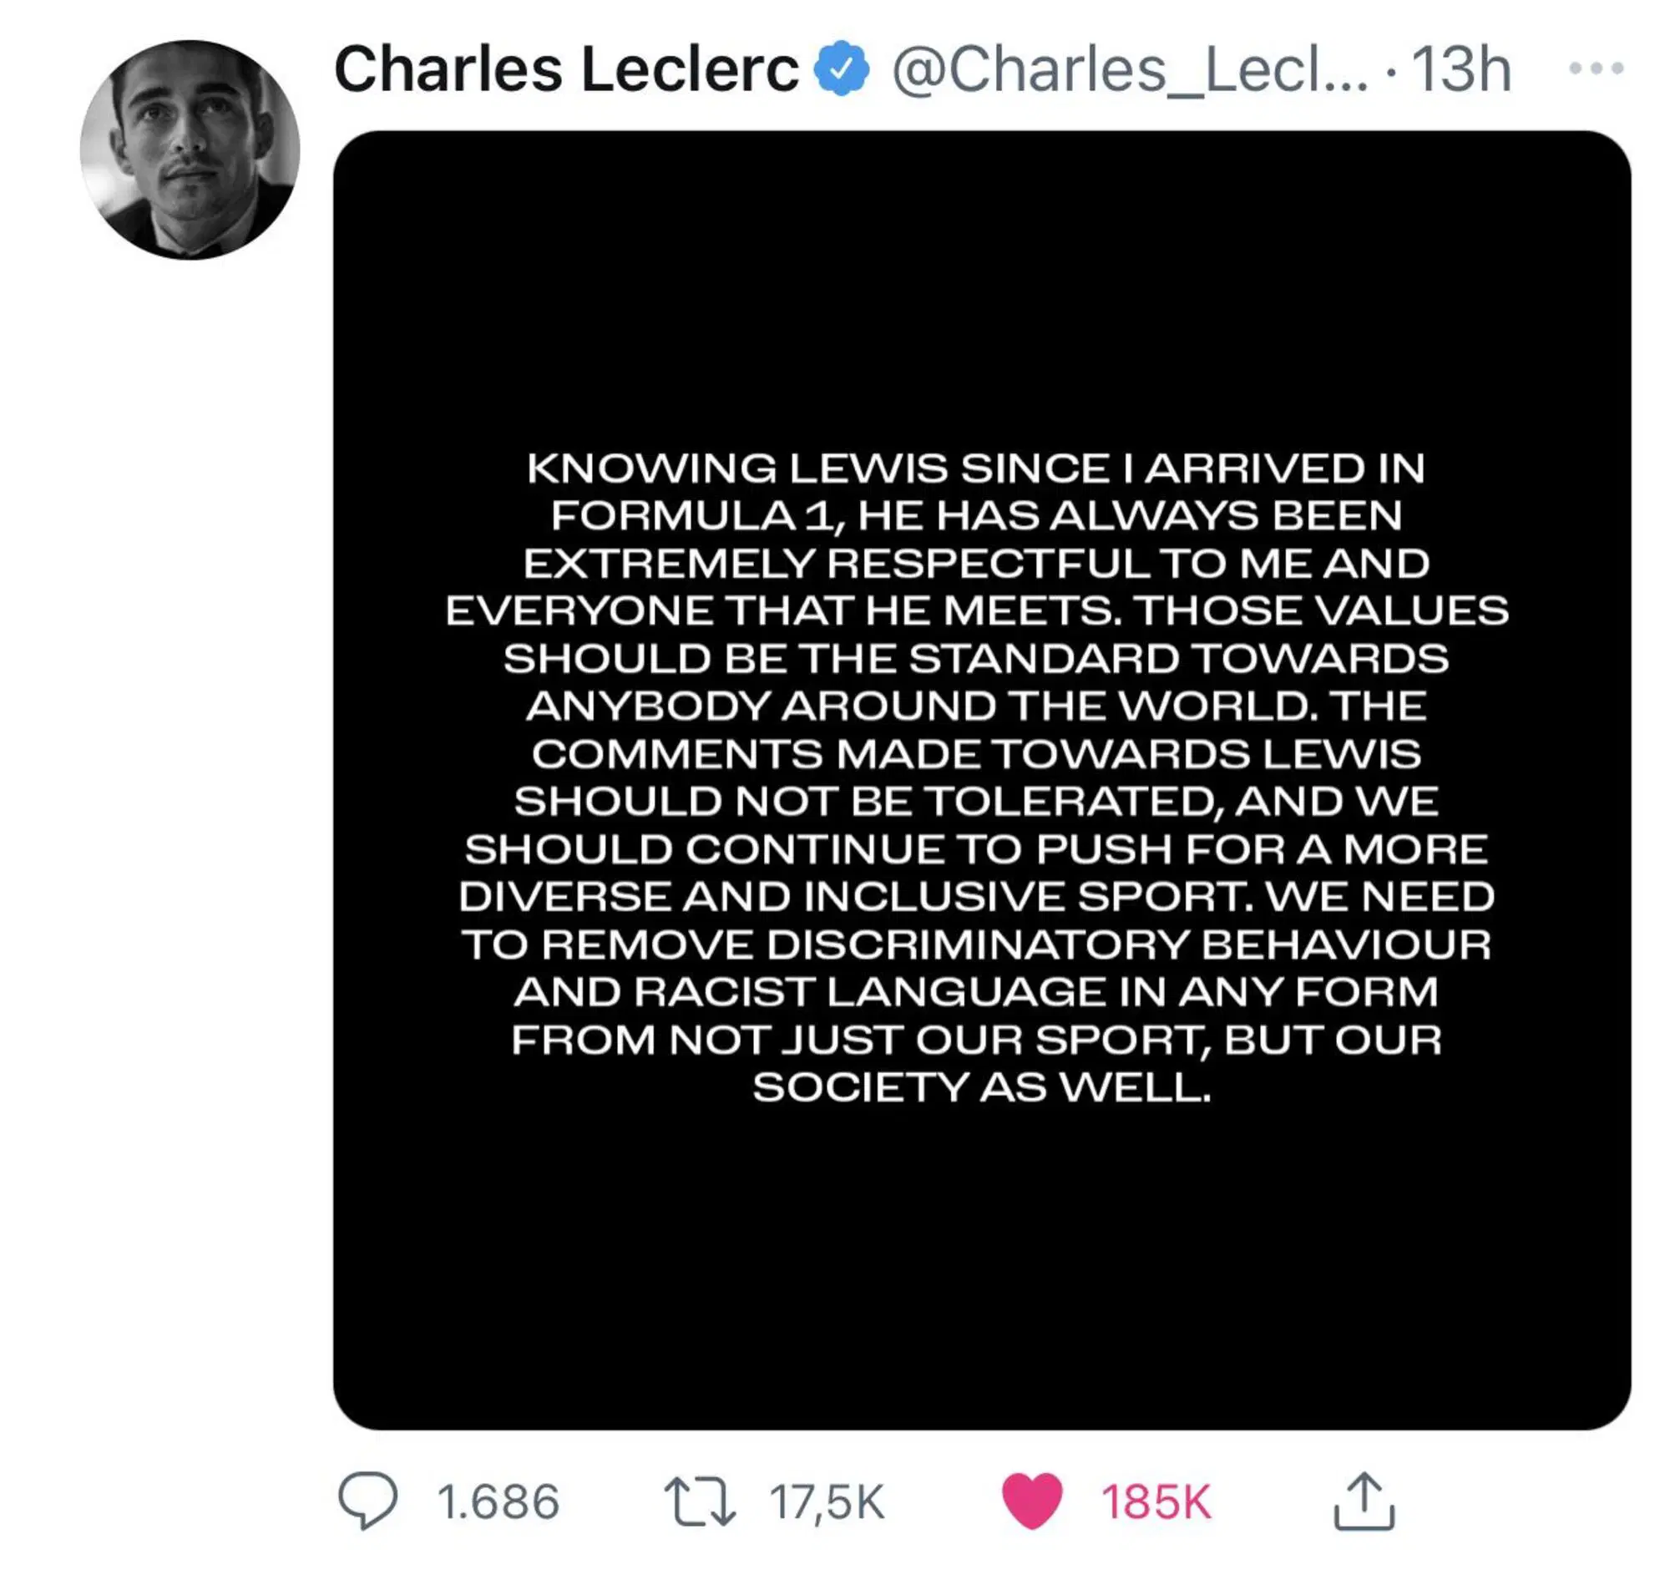Click the reply speech bubble icon
This screenshot has height=1585, width=1670.
(x=367, y=1501)
